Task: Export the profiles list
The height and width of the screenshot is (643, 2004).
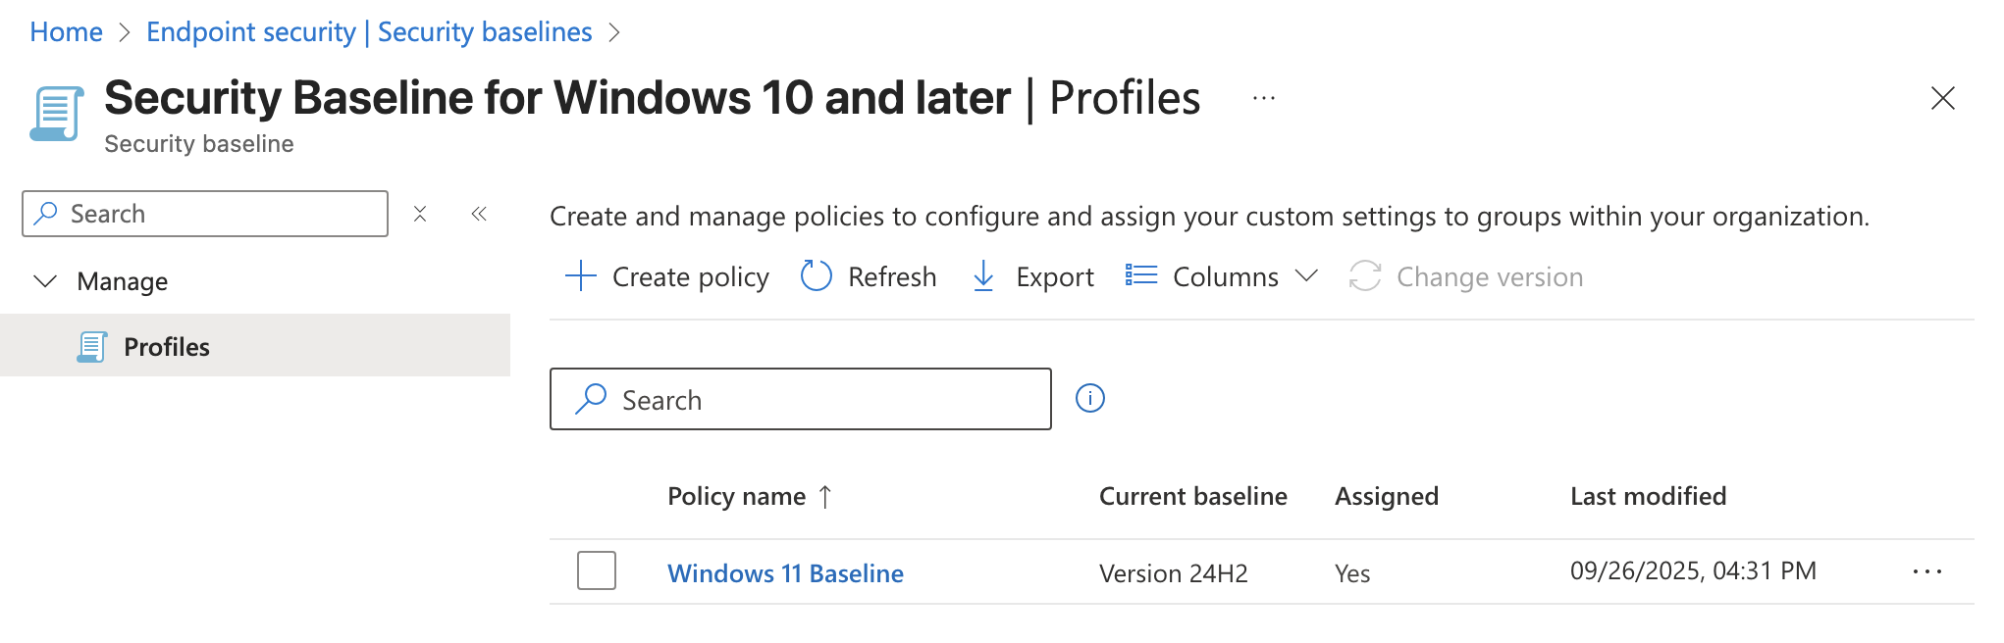Action: point(1032,276)
